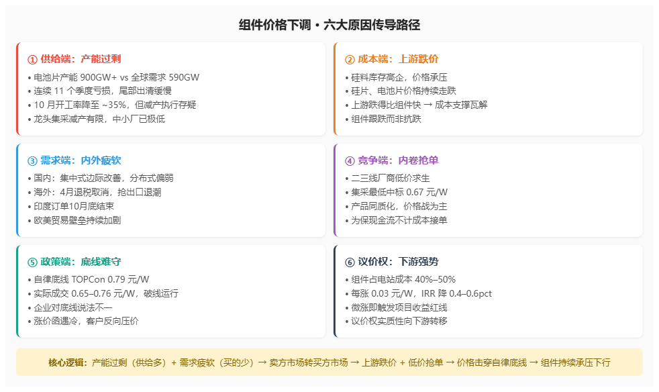Pick the text "产品同质化，价格战为主"
659x392 pixels.
click(396, 206)
